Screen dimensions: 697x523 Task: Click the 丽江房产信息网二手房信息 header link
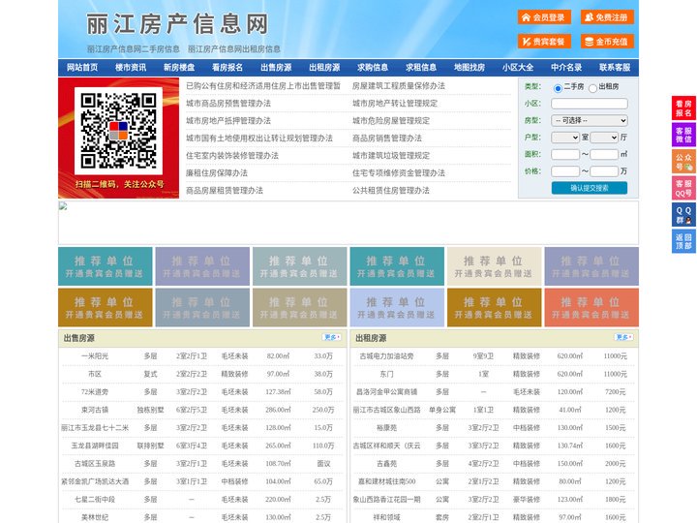(x=134, y=49)
